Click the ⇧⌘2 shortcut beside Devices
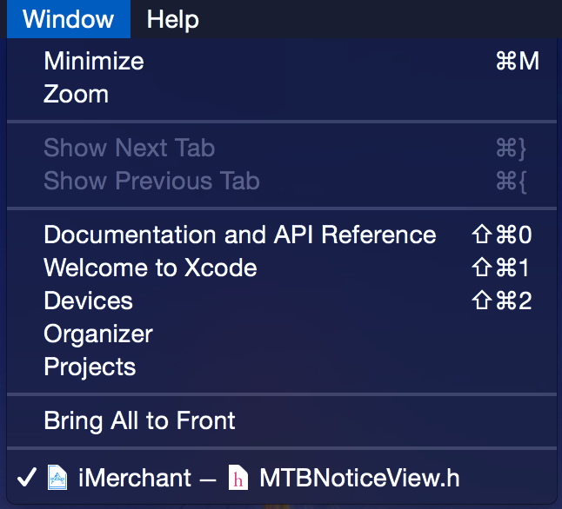 [x=500, y=301]
